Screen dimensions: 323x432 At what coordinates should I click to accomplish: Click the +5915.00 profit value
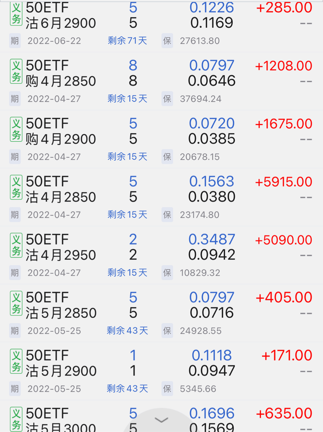point(284,182)
